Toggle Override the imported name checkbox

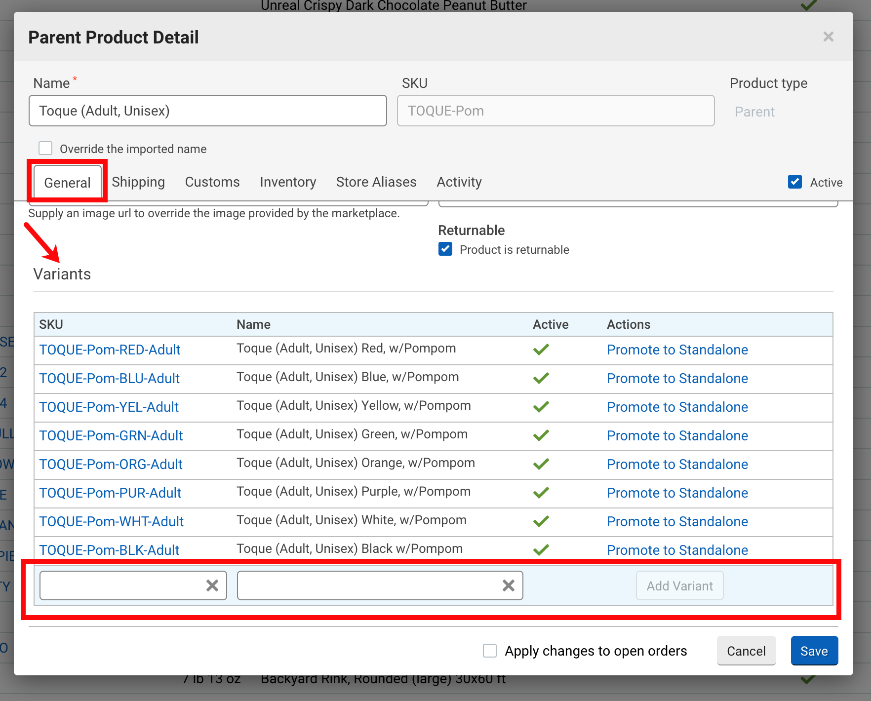(46, 149)
